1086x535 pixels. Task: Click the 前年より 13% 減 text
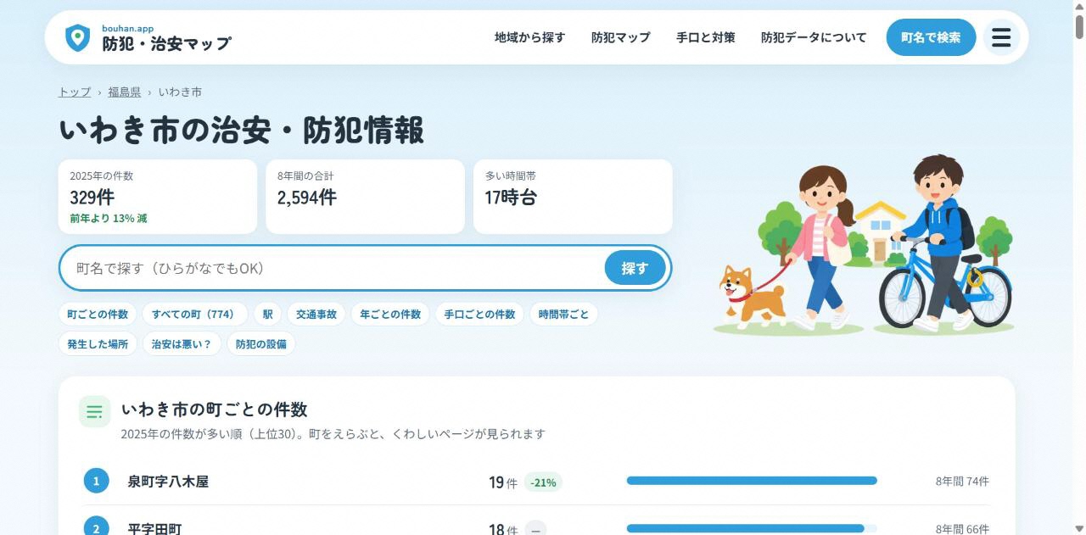[109, 219]
